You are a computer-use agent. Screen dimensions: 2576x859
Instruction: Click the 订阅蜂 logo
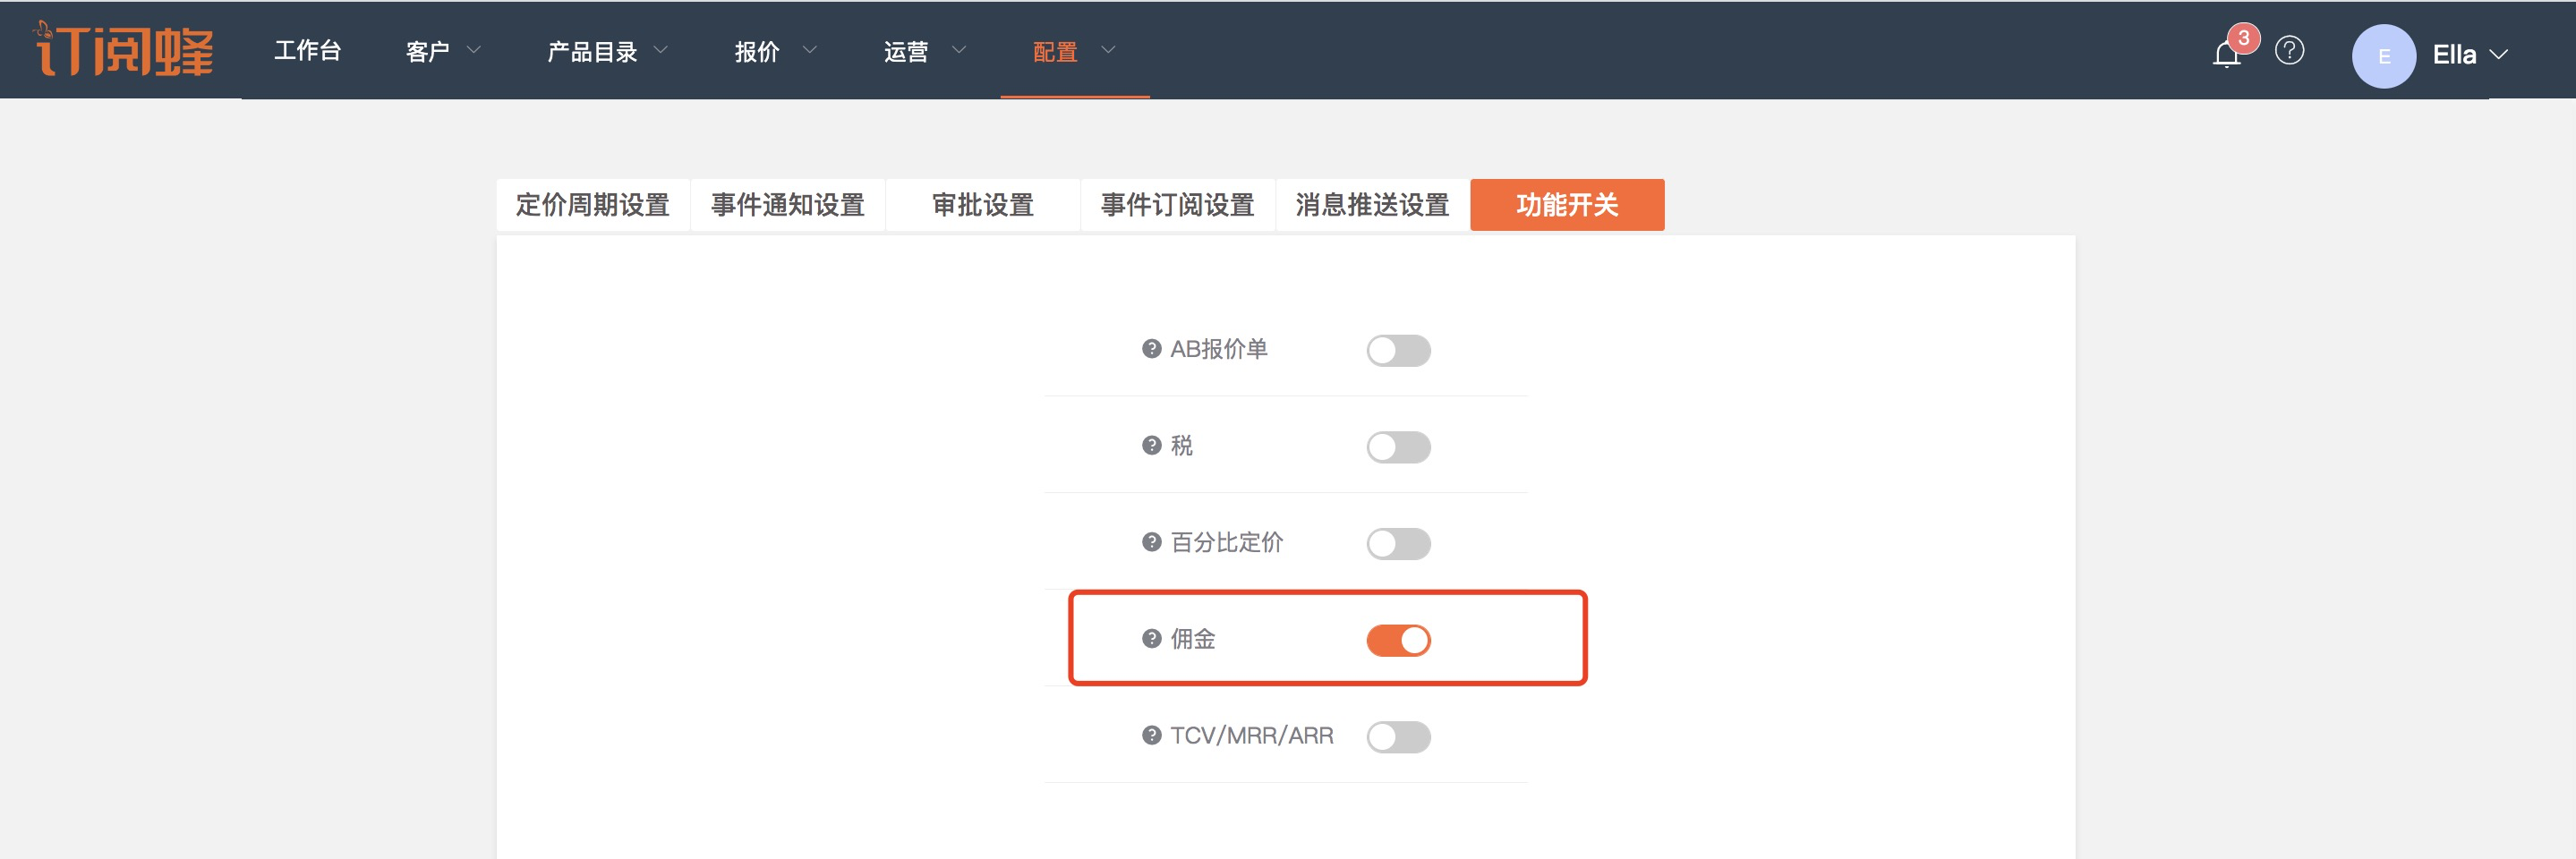(x=124, y=50)
